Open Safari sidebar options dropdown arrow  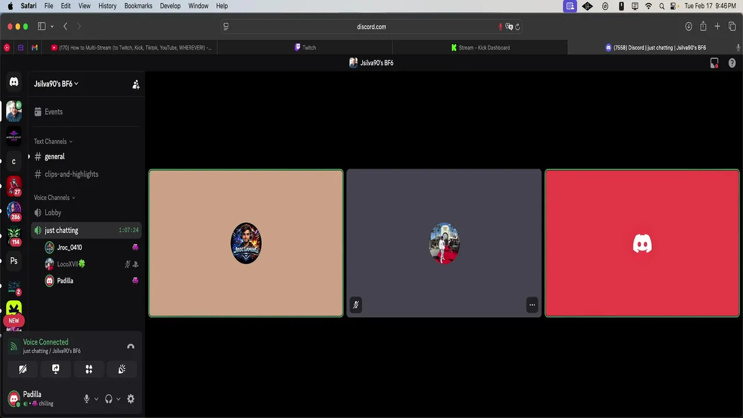point(52,27)
